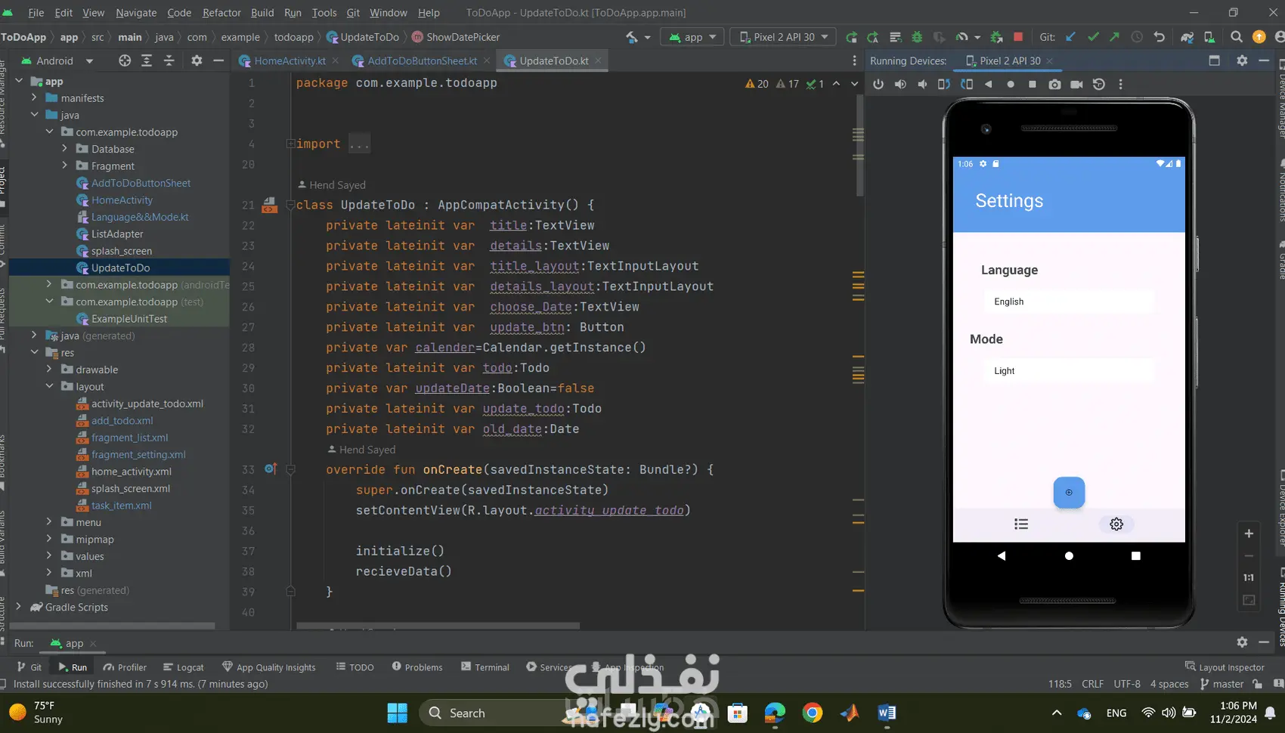Click the Git Rollback undo arrow

[x=1159, y=37]
